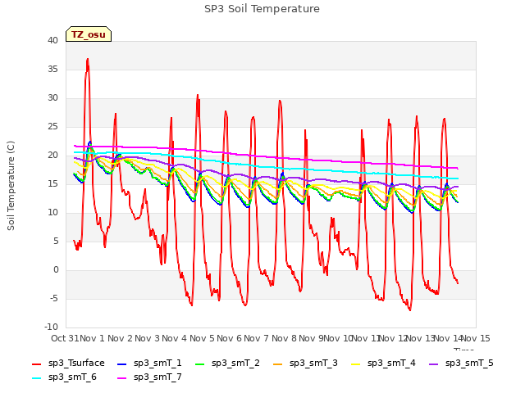
Task: Click the yellow sp3_smT_4 legend swatch
Action: tap(355, 364)
